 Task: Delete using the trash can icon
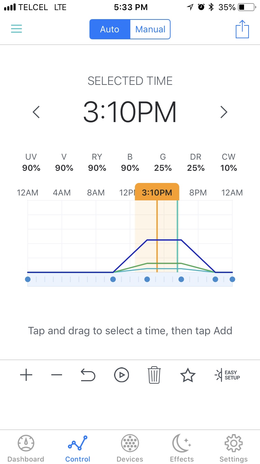pos(154,375)
